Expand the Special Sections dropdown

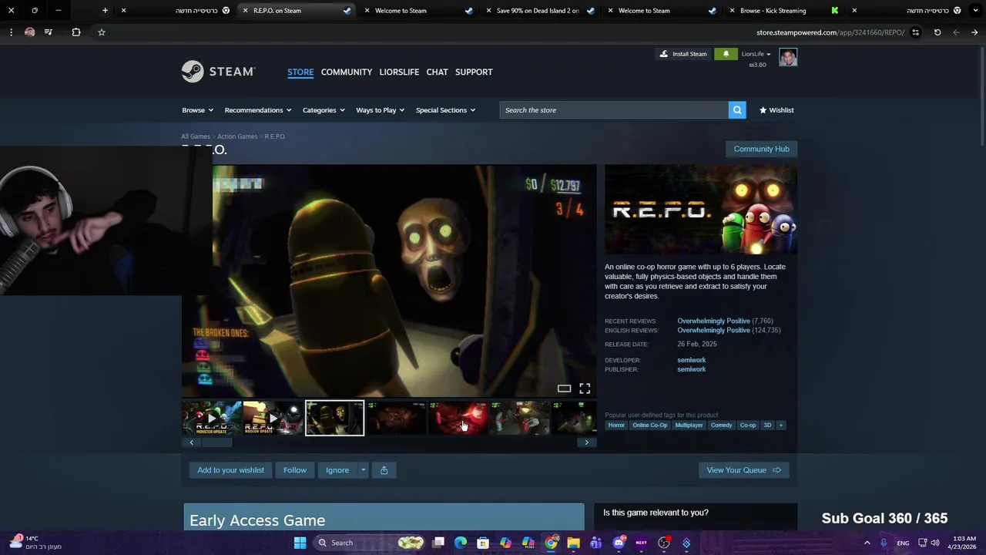click(445, 110)
